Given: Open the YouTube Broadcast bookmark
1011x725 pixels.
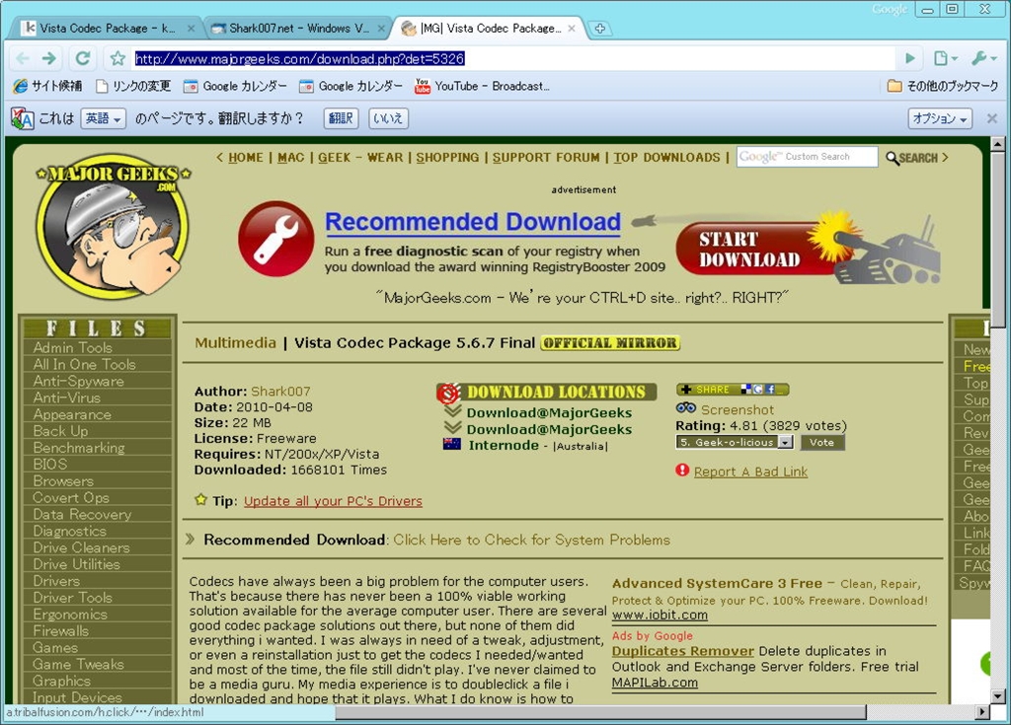Looking at the screenshot, I should 482,86.
